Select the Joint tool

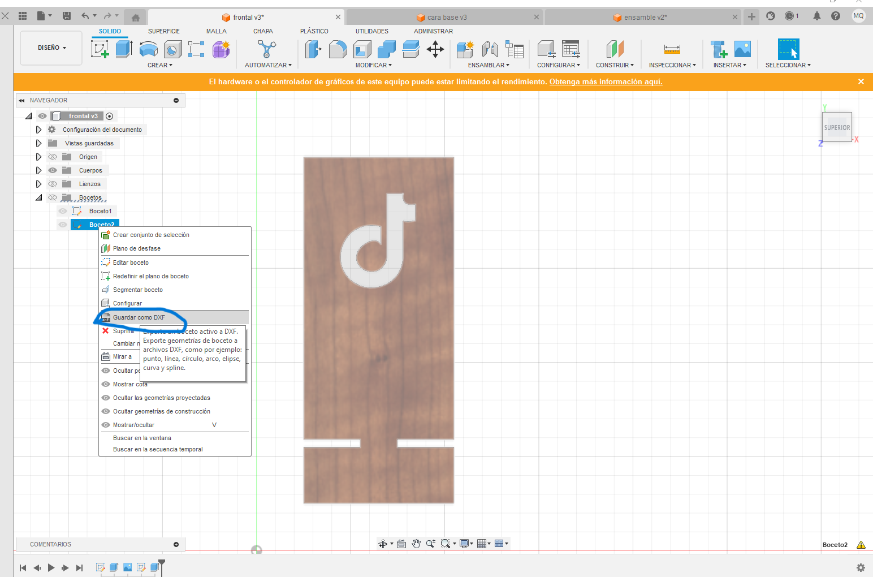(x=490, y=49)
